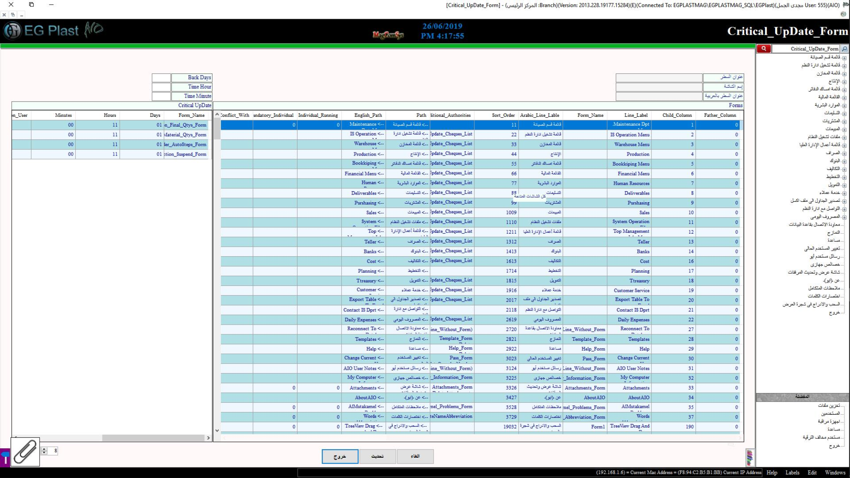Click the الغاء cancel button
The image size is (850, 478).
click(x=415, y=456)
